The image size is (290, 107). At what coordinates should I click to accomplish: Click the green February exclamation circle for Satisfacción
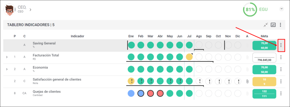[x=141, y=81]
